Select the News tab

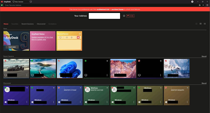6,24
